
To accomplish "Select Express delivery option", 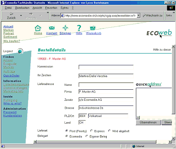I will click(x=91, y=131).
